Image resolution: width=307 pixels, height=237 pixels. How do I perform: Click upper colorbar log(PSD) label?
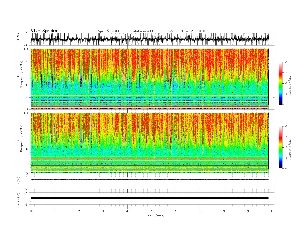point(290,85)
